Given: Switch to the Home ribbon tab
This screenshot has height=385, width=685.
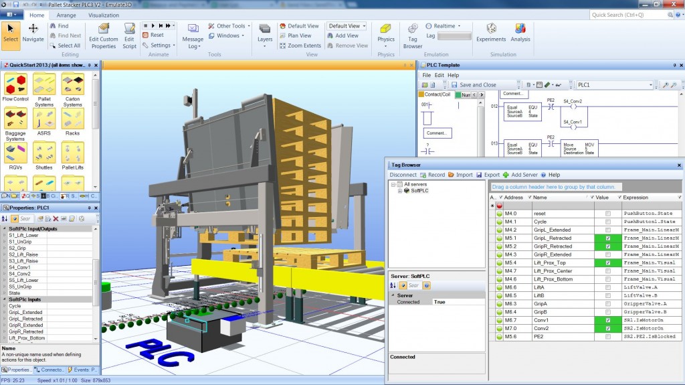Looking at the screenshot, I should (37, 15).
